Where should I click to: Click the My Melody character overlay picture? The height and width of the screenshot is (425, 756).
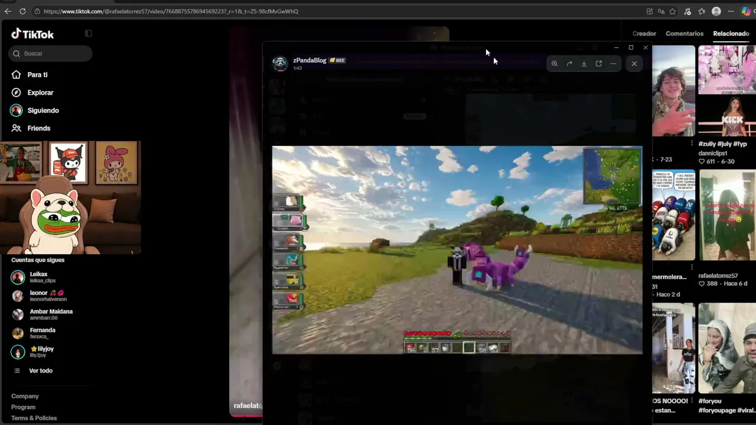[116, 162]
